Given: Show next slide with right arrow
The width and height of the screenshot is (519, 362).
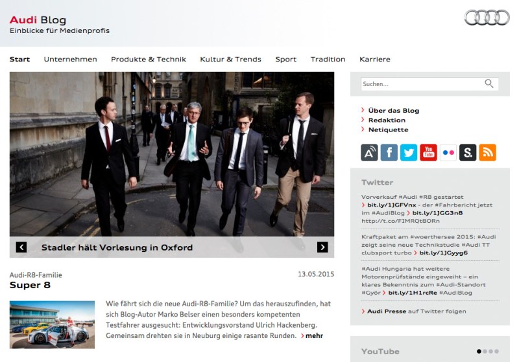Looking at the screenshot, I should (x=322, y=247).
